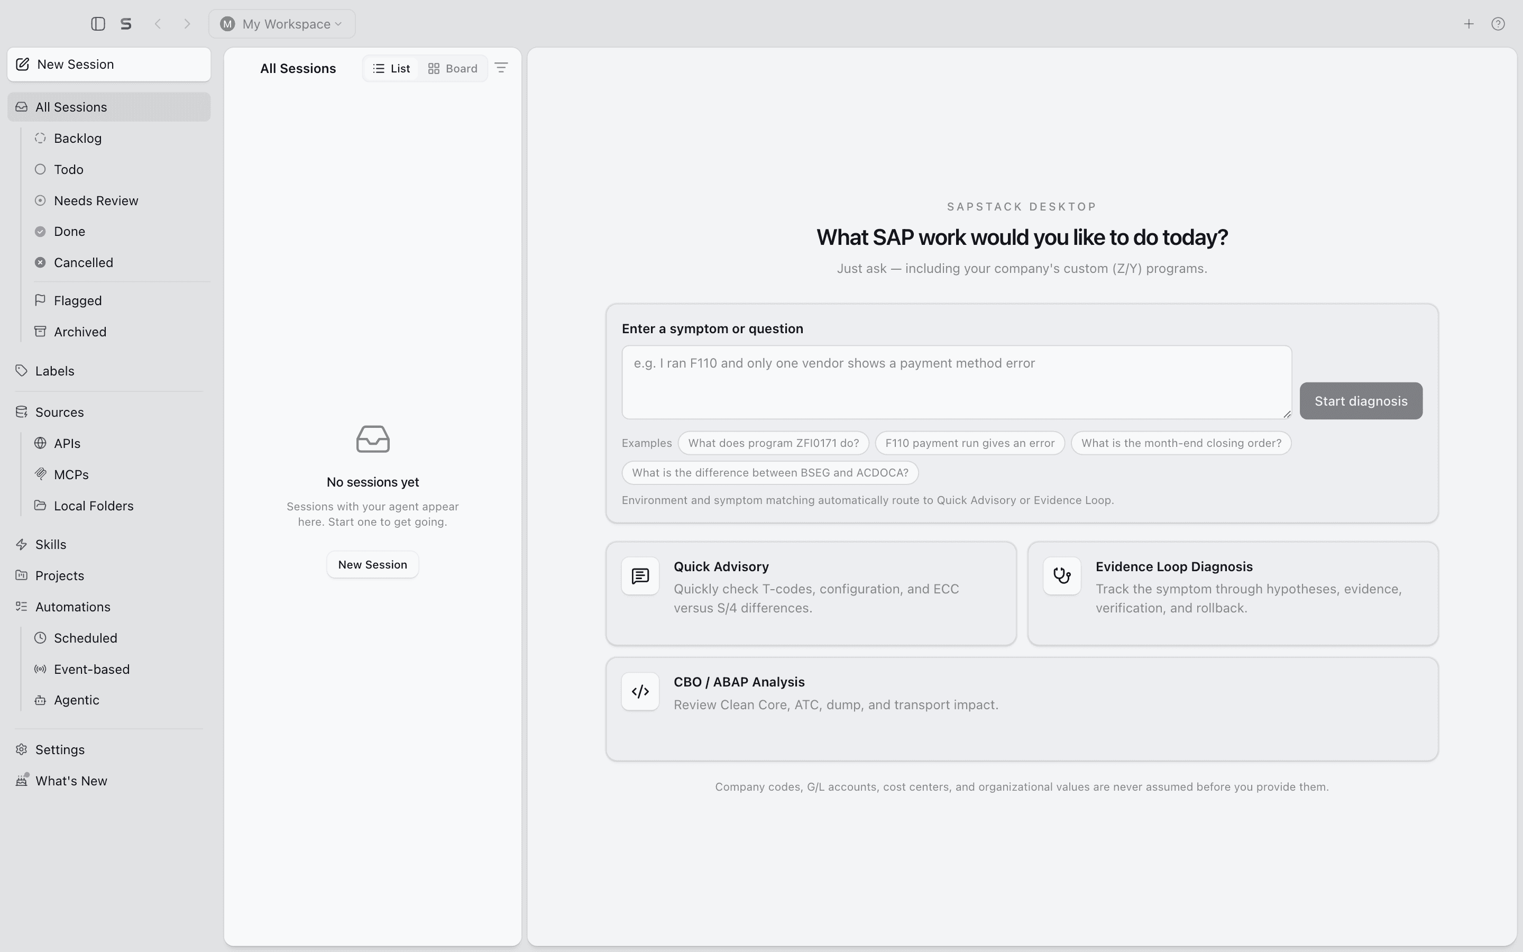
Task: Open Settings
Action: 109,749
